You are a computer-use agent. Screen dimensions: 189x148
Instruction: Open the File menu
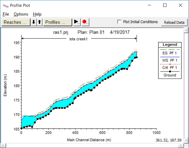[6, 14]
